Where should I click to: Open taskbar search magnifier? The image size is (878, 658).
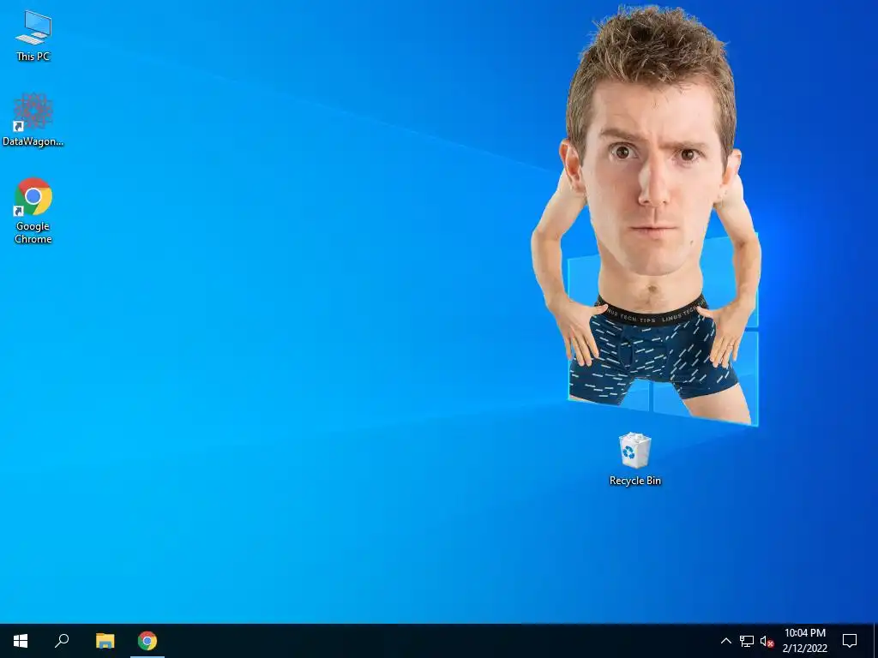(62, 641)
